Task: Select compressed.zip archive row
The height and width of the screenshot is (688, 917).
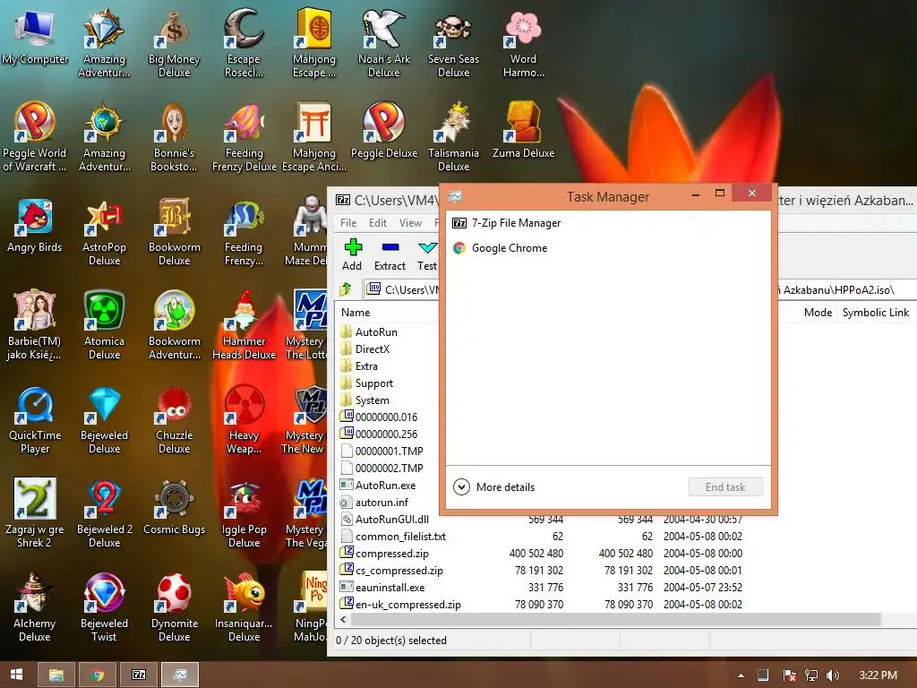Action: [541, 553]
